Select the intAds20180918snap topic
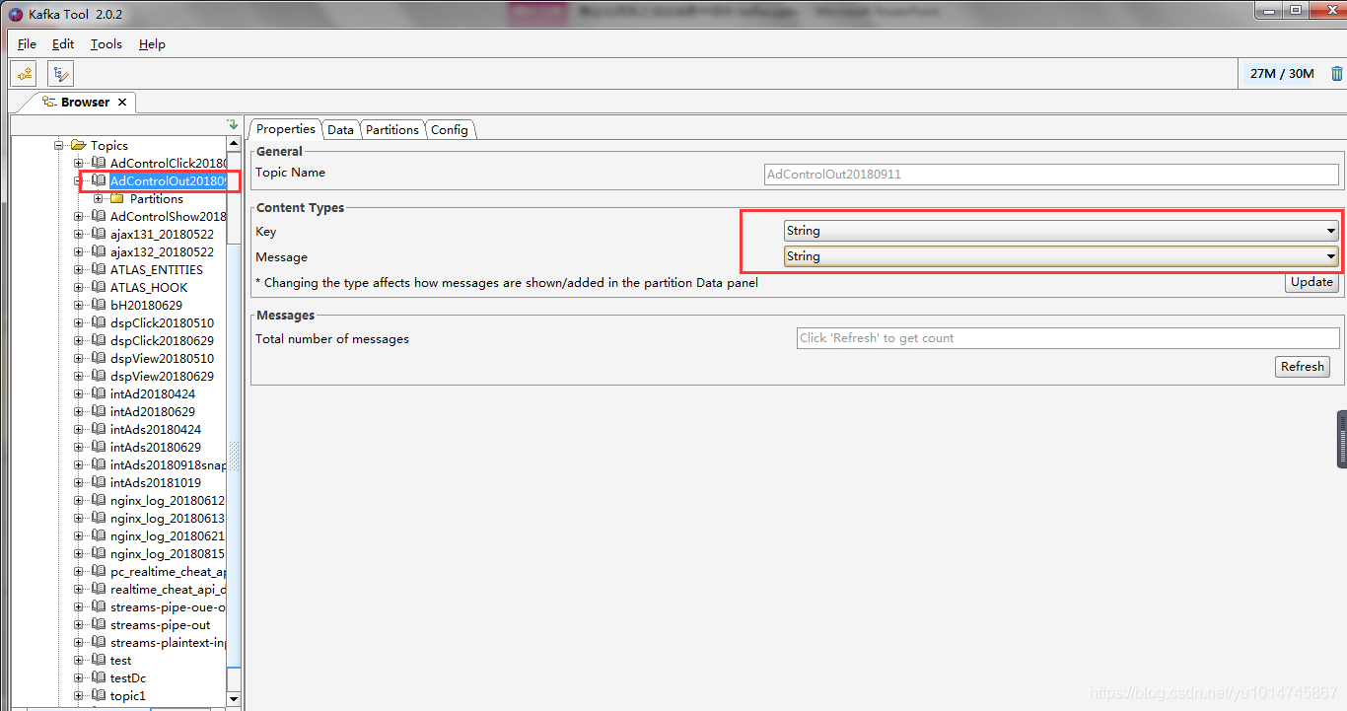Screen dimensions: 1347x711 coord(168,464)
